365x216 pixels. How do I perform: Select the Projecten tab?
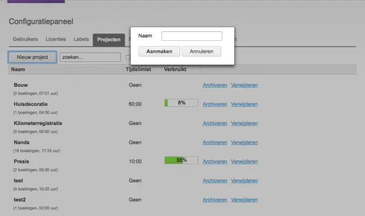click(109, 40)
